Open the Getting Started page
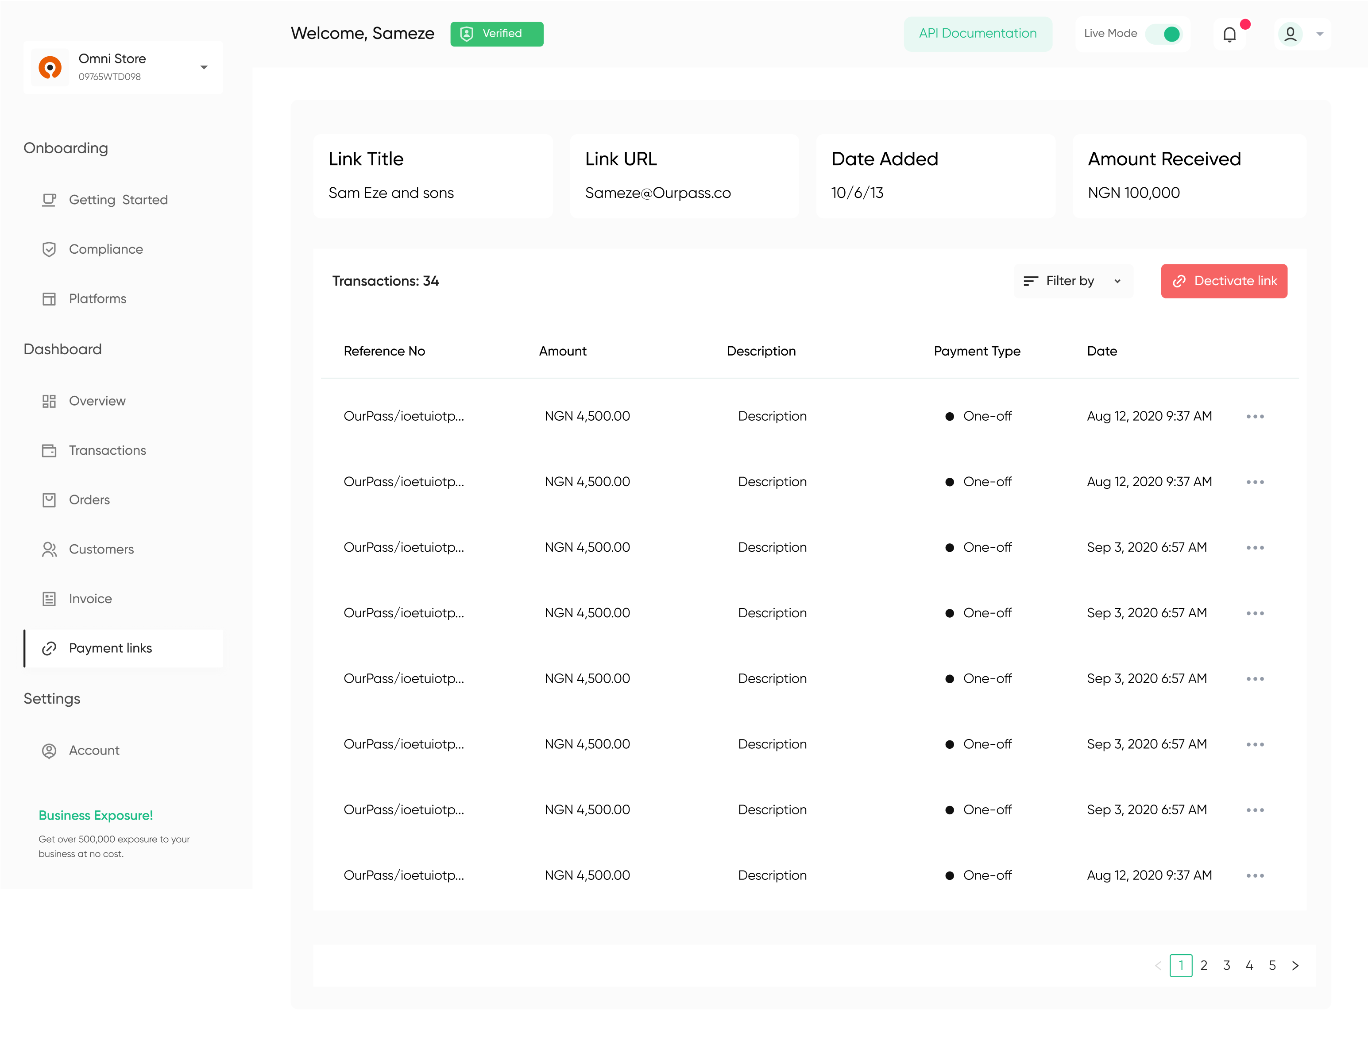1368x1053 pixels. pos(118,200)
